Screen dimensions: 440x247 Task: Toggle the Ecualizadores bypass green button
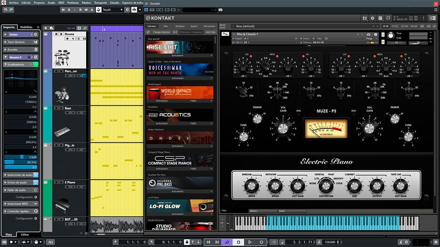tap(36, 64)
